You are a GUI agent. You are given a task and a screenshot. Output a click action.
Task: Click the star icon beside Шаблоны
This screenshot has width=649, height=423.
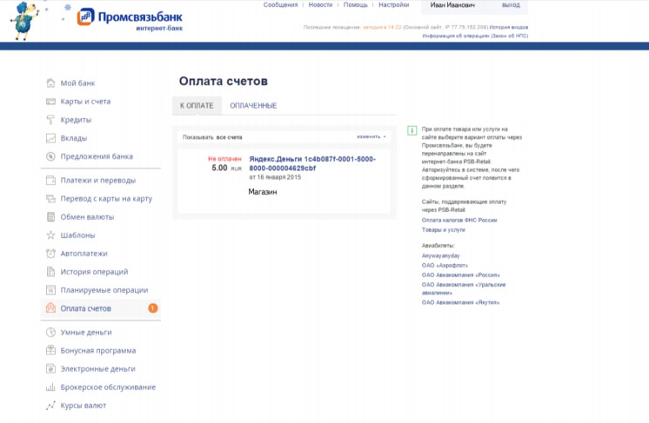point(50,235)
